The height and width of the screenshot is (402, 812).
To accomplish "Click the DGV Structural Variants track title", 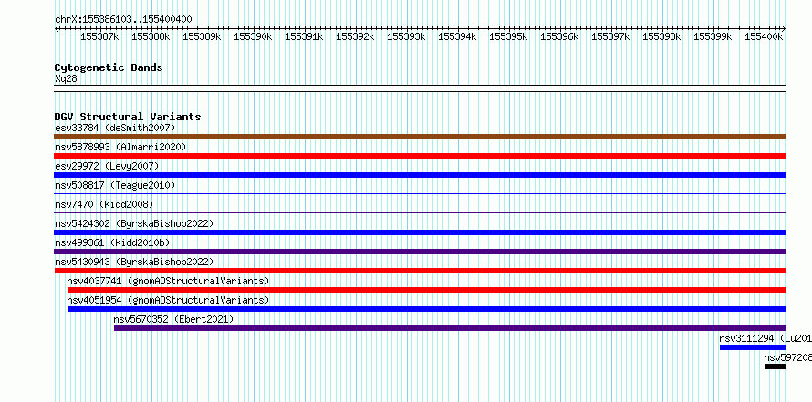I will tap(128, 117).
